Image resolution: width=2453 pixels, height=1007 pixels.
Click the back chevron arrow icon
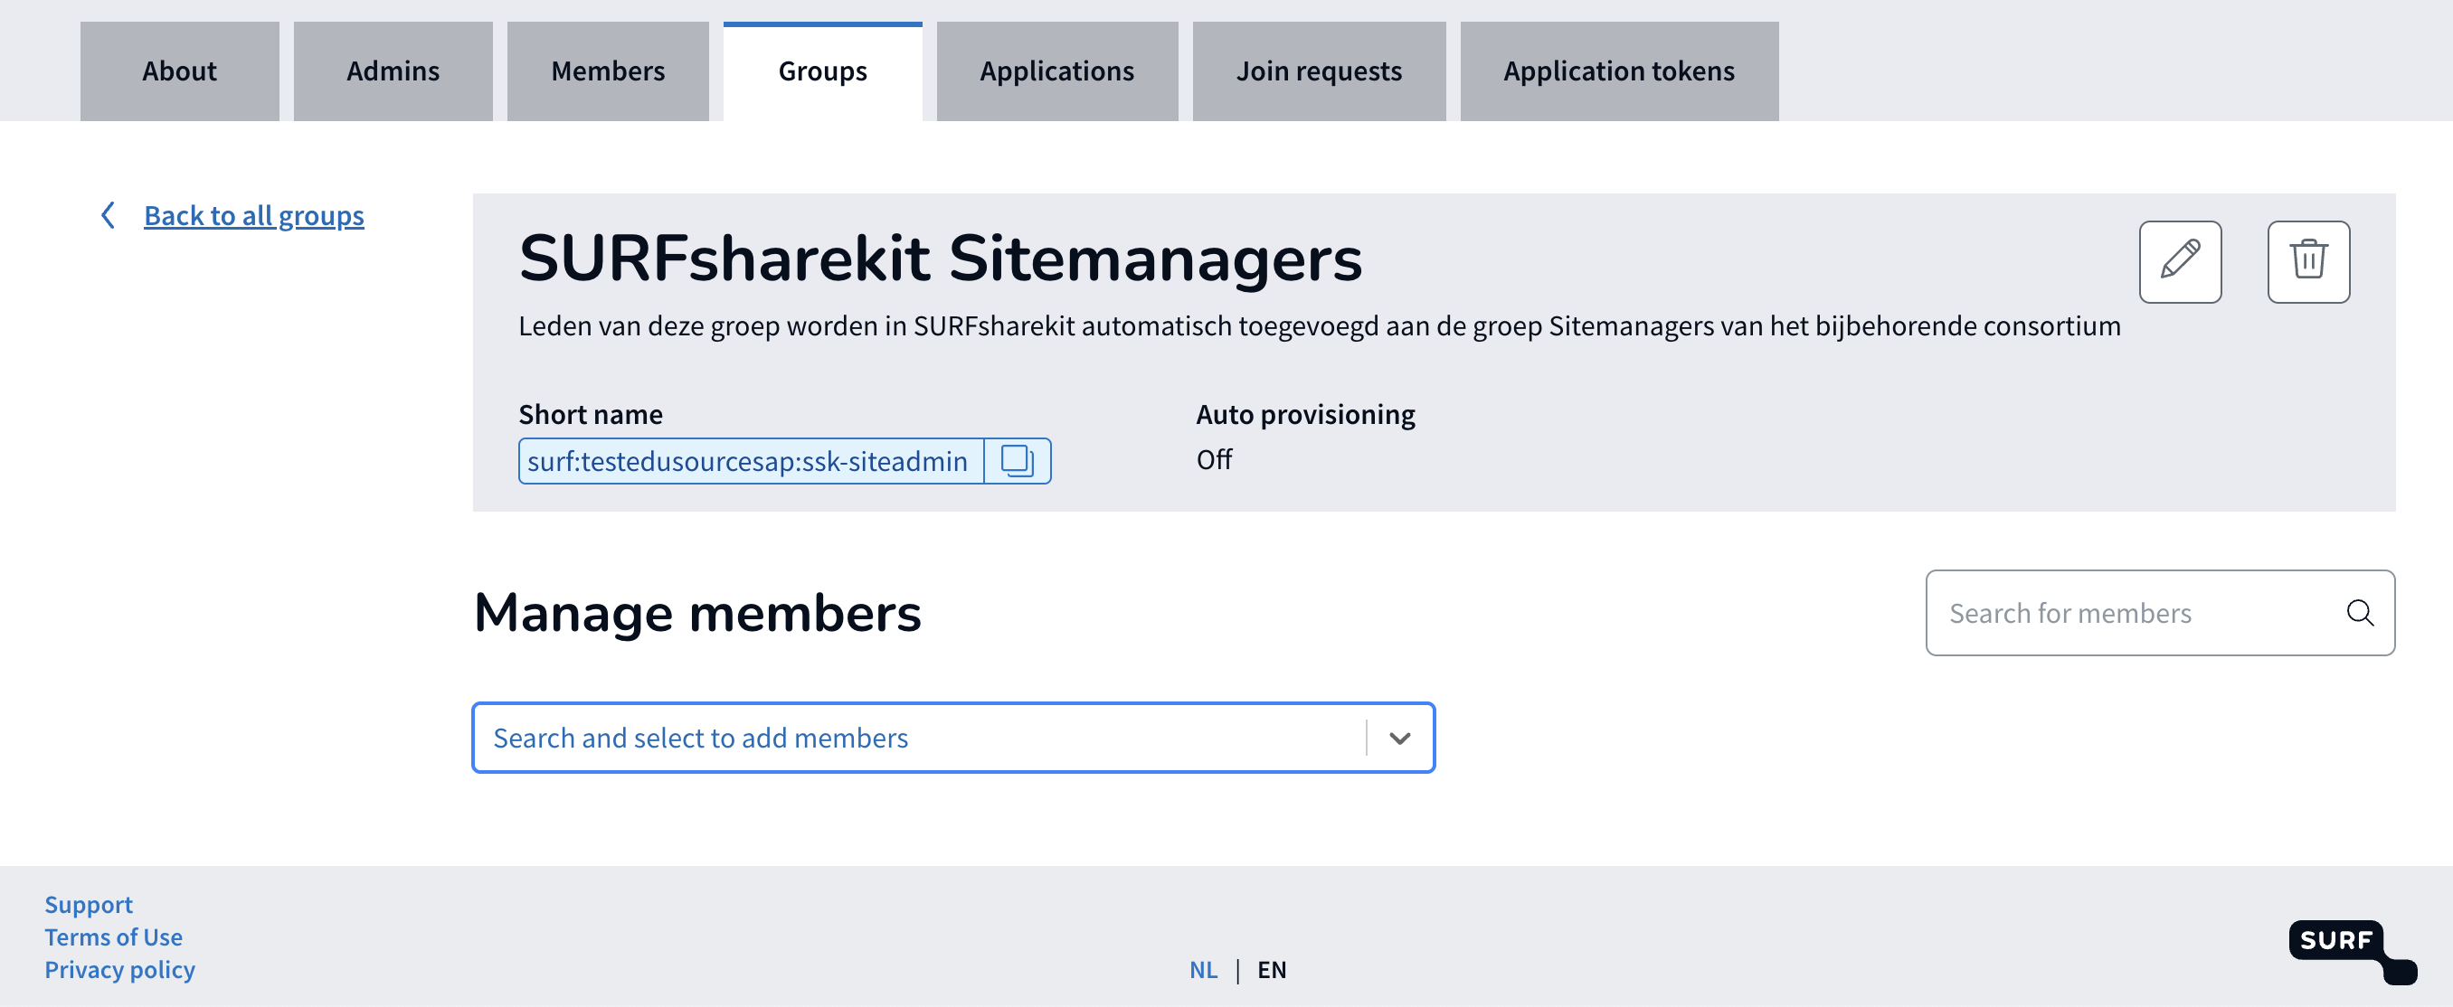click(x=108, y=215)
